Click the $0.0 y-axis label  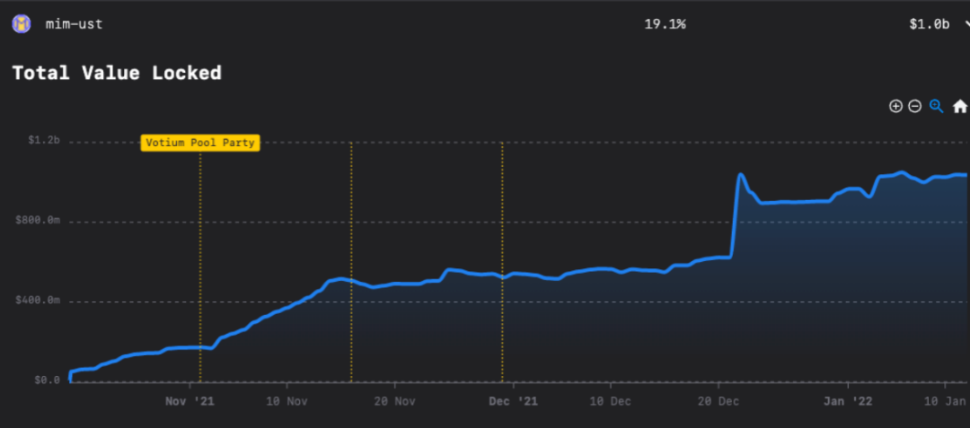[45, 380]
